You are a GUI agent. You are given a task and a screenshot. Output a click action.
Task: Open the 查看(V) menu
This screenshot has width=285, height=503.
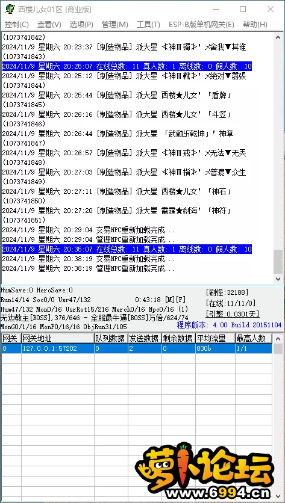point(49,25)
